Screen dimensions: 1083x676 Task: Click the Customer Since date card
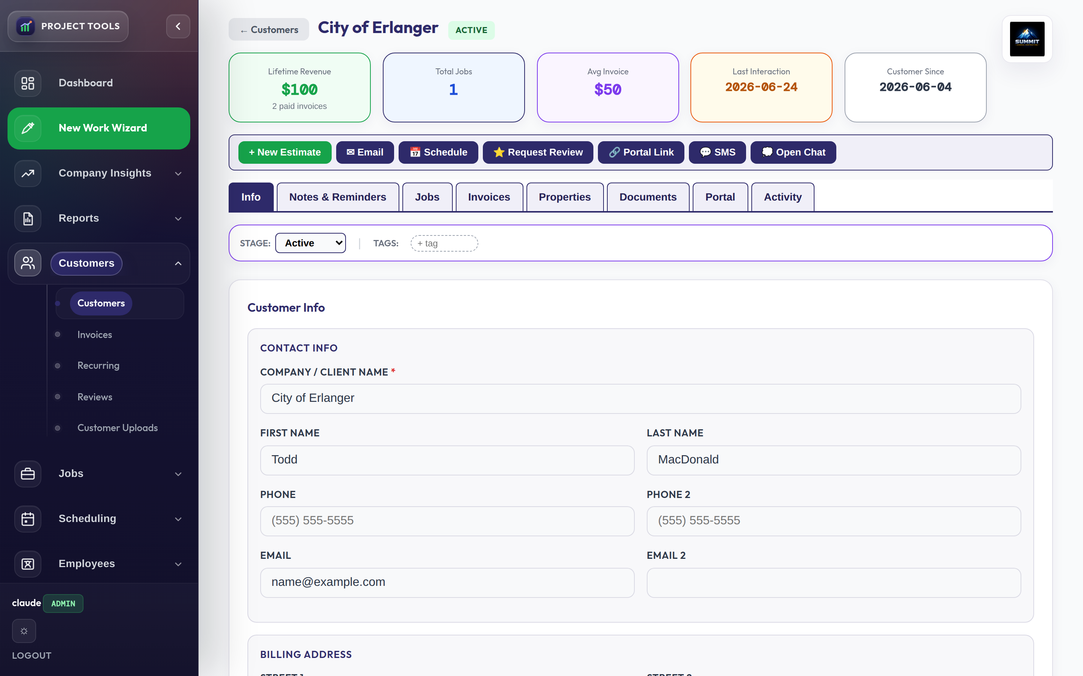[x=915, y=88]
